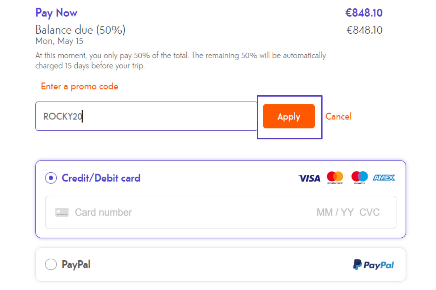
Task: Click the €848.10 total amount
Action: tap(364, 13)
